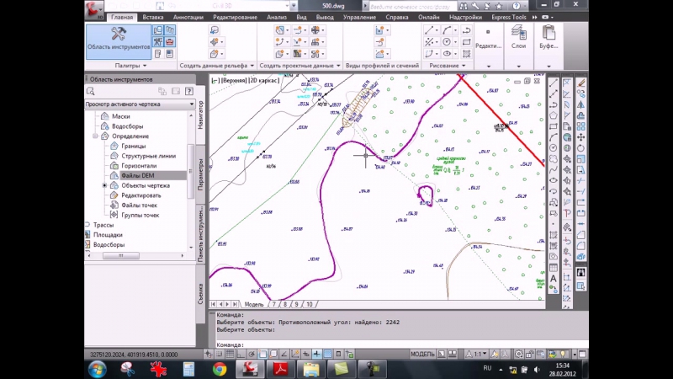Viewport: 673px width, 379px height.
Task: Expand the Создать данные рельефа panel
Action: coord(215,66)
